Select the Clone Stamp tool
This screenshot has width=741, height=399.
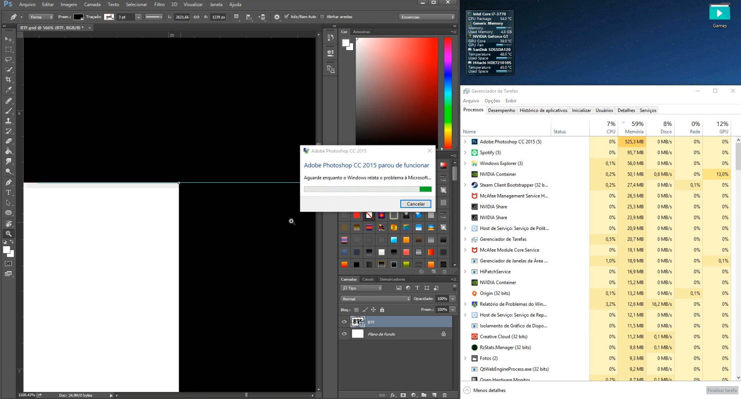point(8,121)
